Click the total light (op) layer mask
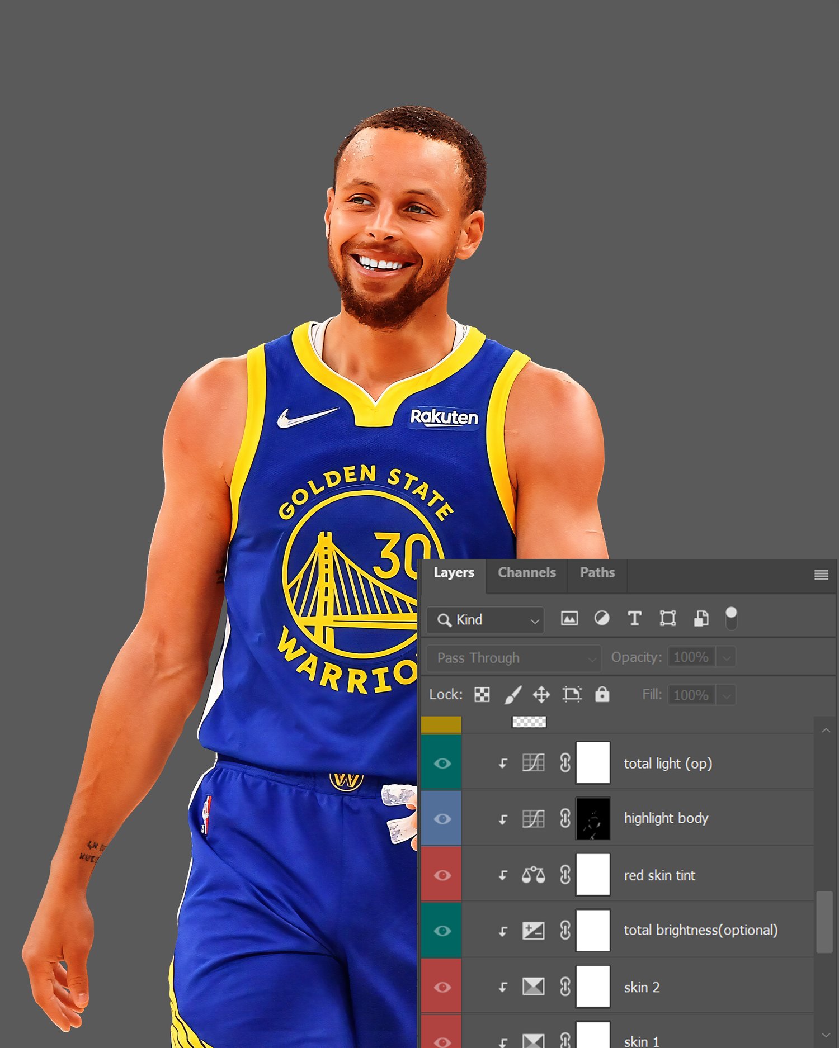 (593, 763)
